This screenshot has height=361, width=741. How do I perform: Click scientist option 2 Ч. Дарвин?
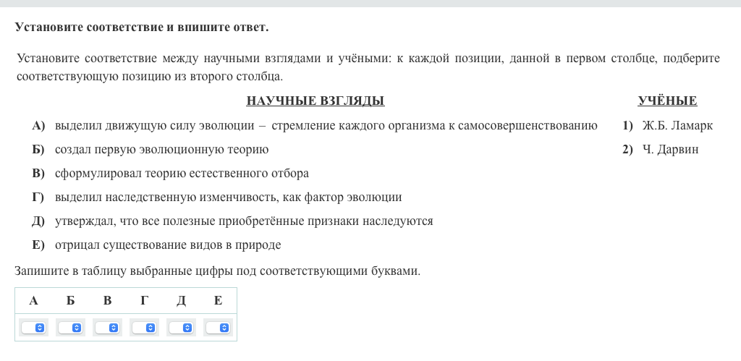pos(670,150)
